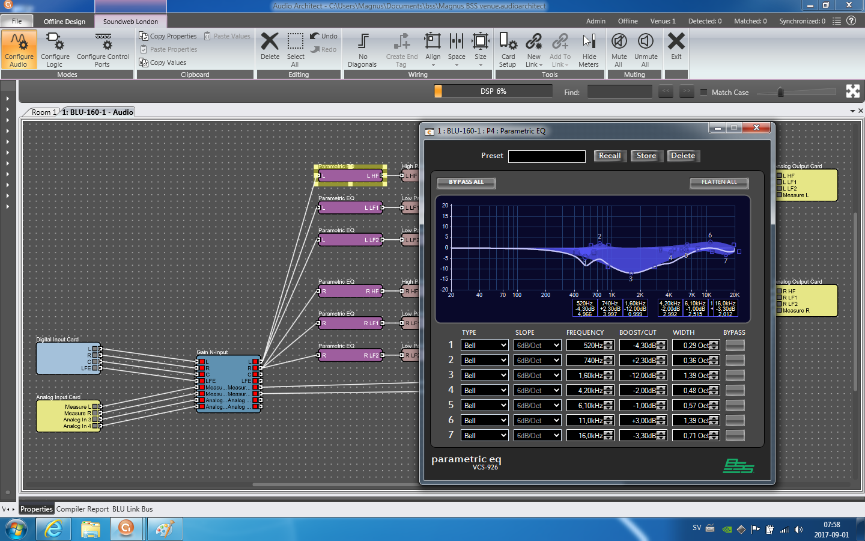Open Configure Control Ports mode

(x=103, y=50)
